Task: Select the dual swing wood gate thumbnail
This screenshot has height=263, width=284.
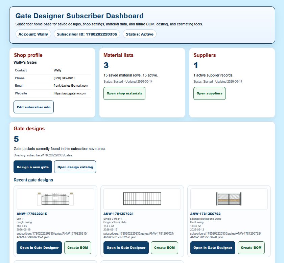Action: click(229, 199)
